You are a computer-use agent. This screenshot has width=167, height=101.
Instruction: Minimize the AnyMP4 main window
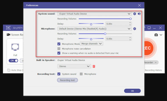click(x=154, y=28)
